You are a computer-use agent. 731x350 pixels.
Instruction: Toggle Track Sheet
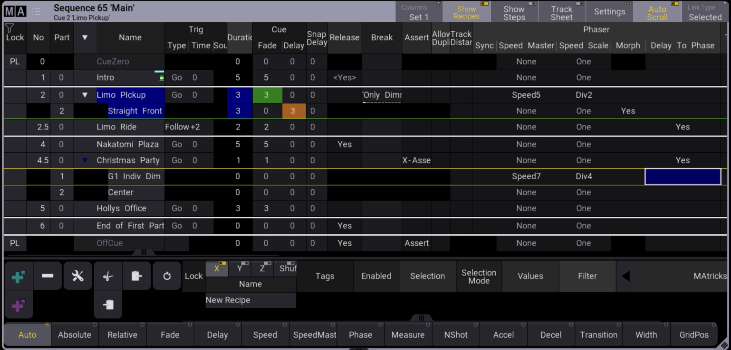[x=562, y=12]
